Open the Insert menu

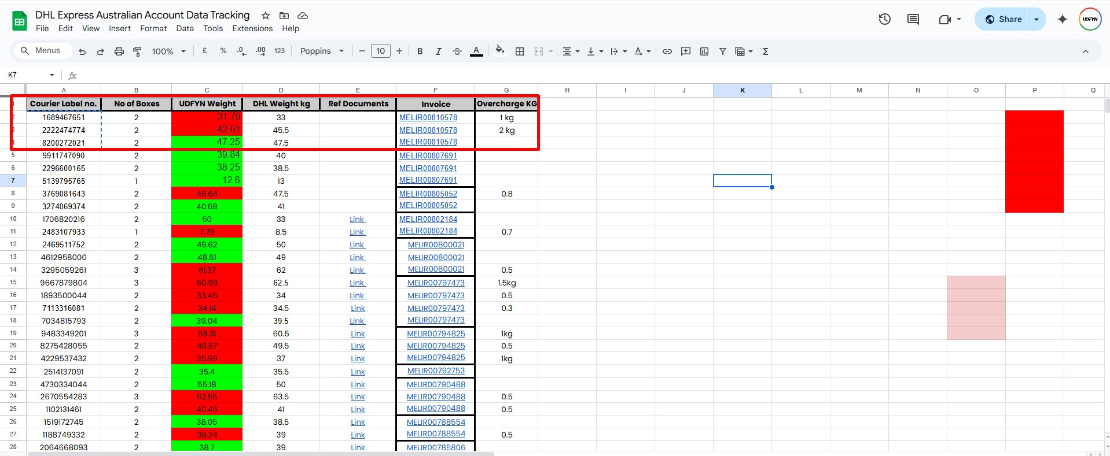pos(120,28)
